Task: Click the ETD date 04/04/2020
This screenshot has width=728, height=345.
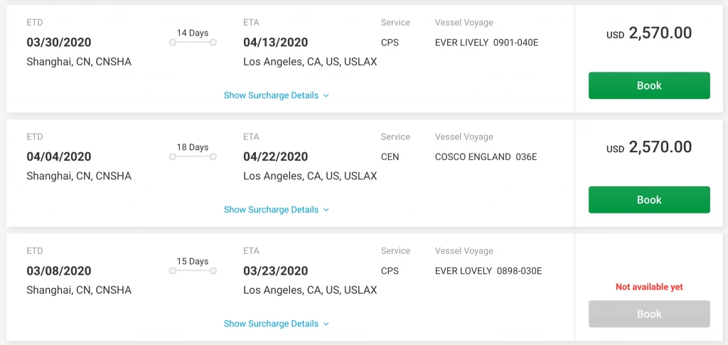Action: tap(59, 157)
